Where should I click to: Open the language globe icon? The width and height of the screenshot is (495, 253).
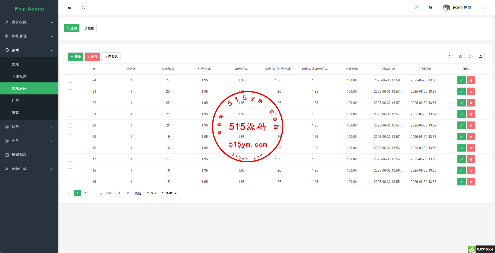pos(431,8)
